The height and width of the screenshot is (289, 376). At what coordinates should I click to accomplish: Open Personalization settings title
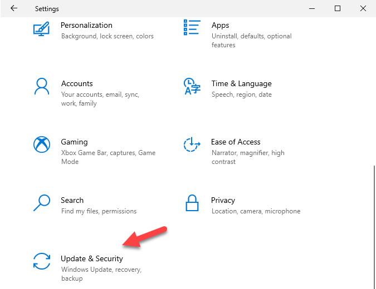86,25
